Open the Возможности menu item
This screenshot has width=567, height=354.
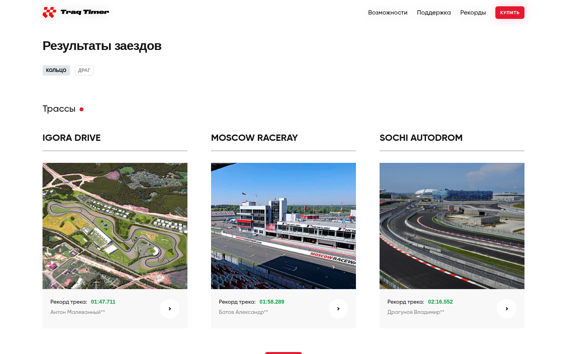point(388,13)
